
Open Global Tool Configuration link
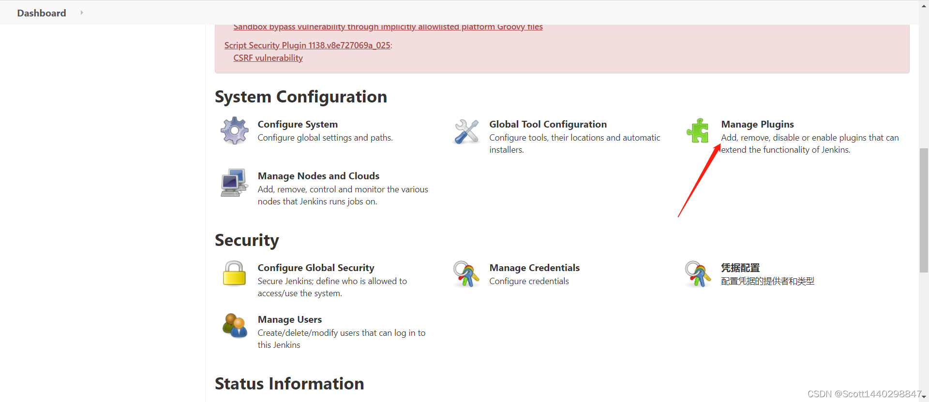pyautogui.click(x=548, y=124)
